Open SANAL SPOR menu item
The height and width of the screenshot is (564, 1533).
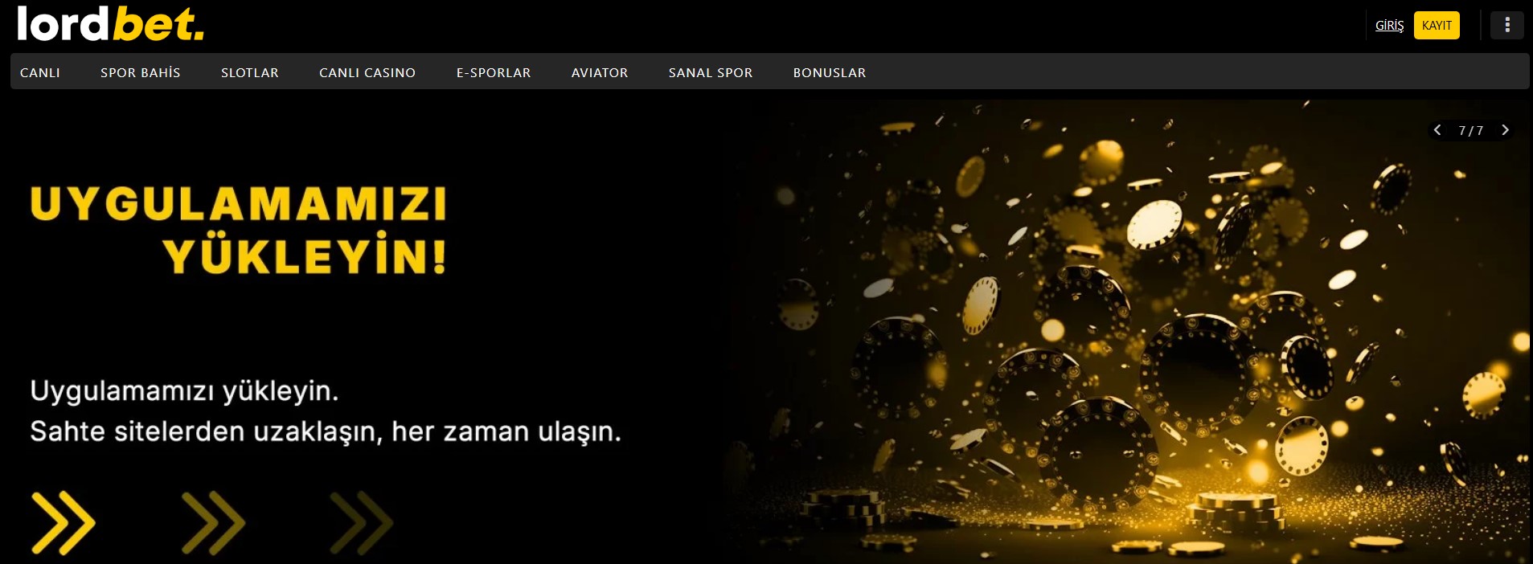click(x=711, y=72)
